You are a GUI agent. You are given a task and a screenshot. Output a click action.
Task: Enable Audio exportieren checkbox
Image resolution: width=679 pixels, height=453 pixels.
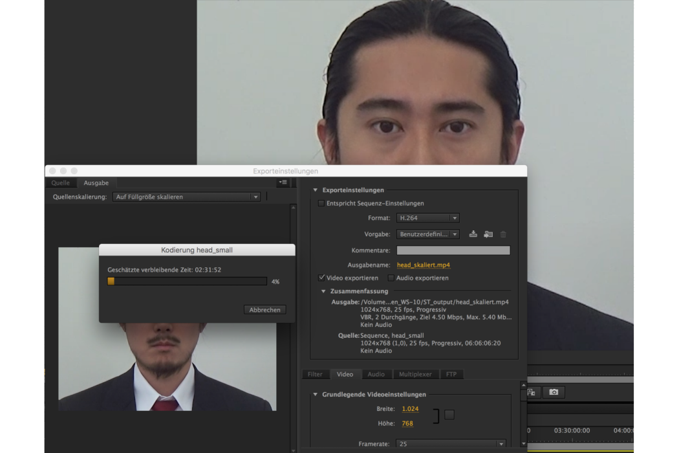pyautogui.click(x=391, y=278)
